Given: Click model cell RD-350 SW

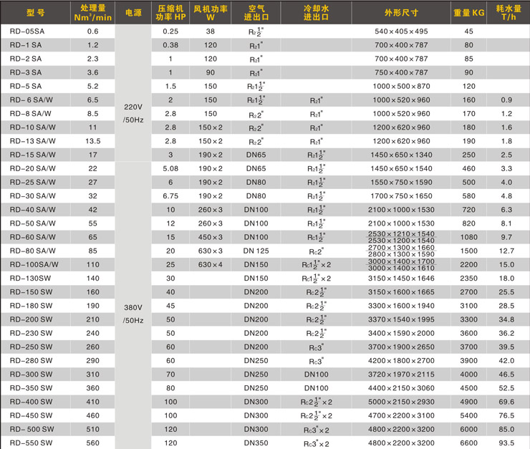Looking at the screenshot, I should (x=31, y=388).
